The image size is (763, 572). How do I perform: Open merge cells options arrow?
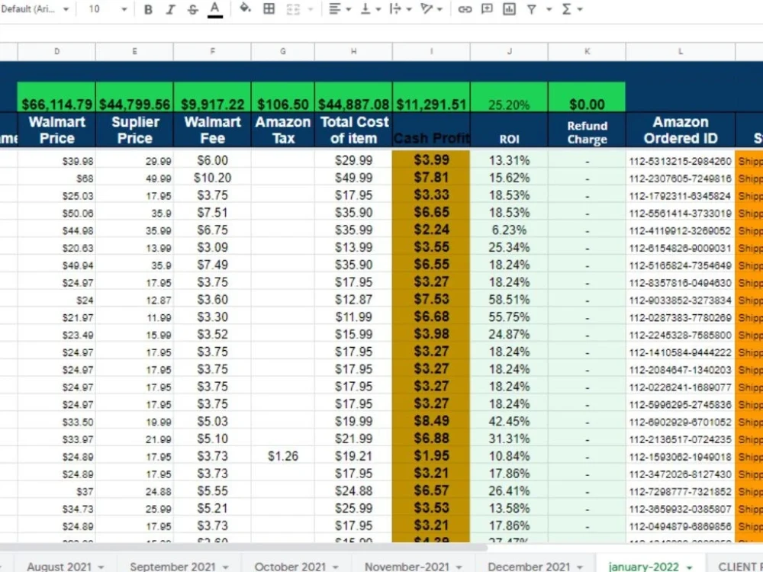point(311,9)
